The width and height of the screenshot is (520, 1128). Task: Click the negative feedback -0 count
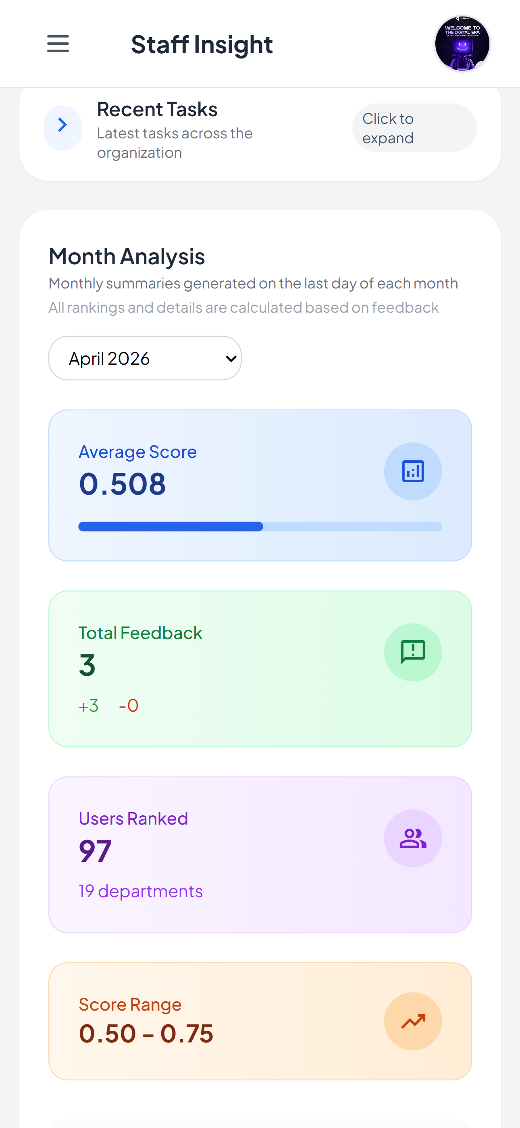tap(129, 706)
